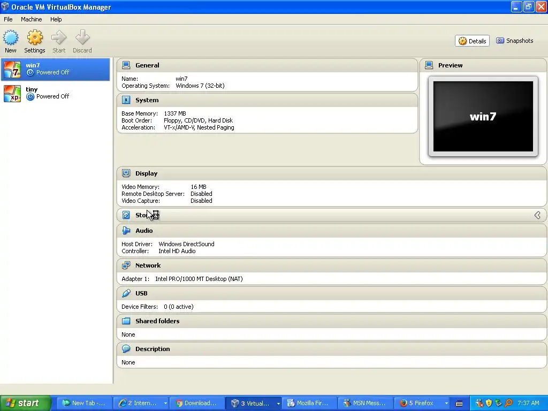The width and height of the screenshot is (548, 411).
Task: Open the Help menu
Action: (x=56, y=19)
